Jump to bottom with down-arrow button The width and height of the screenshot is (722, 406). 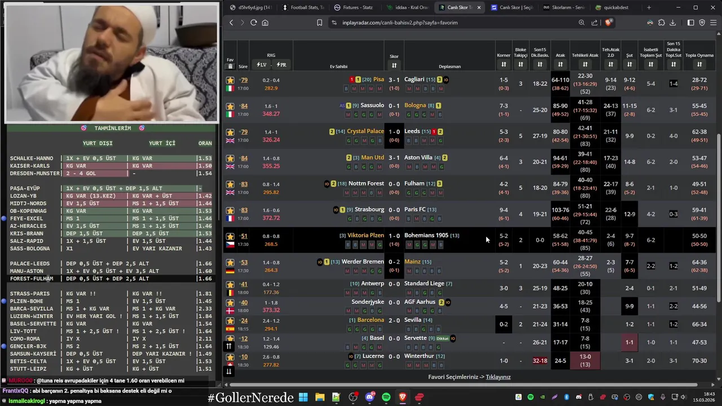229,371
